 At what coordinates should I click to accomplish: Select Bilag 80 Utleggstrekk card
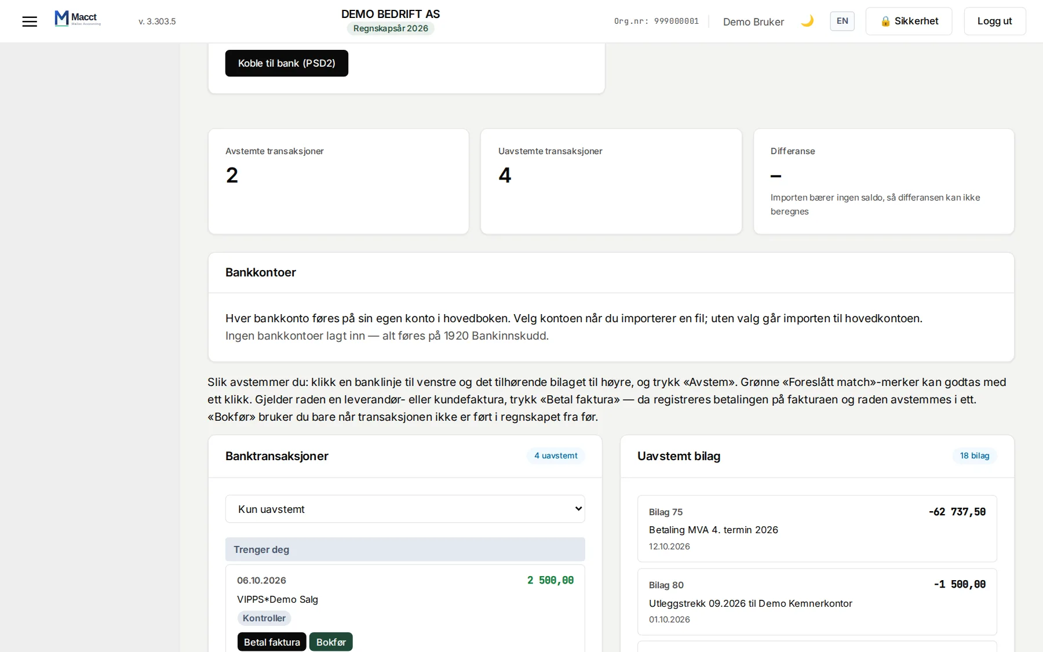point(817,602)
